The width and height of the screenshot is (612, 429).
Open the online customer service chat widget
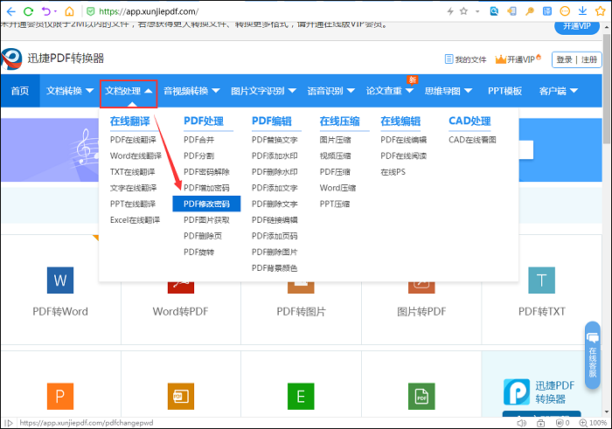click(x=593, y=355)
